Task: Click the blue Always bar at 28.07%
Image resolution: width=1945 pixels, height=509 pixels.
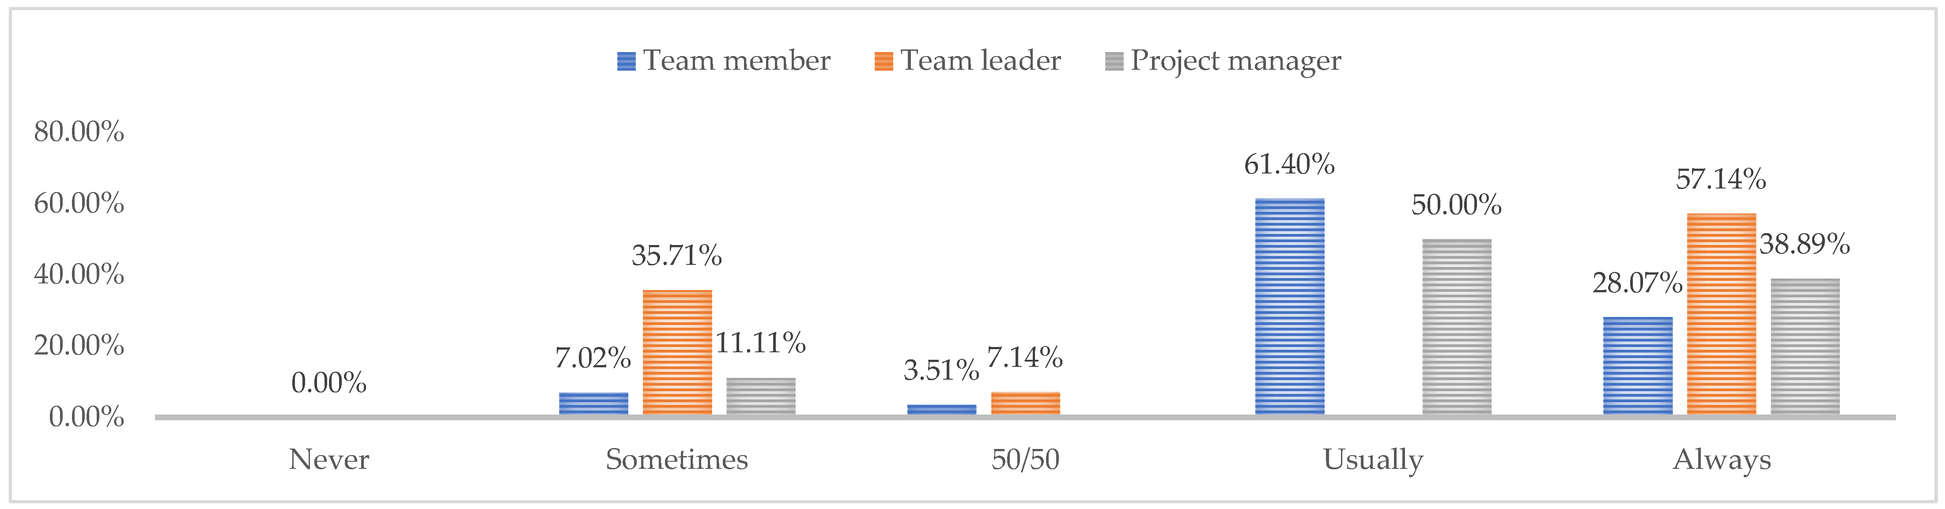Action: pyautogui.click(x=1638, y=366)
